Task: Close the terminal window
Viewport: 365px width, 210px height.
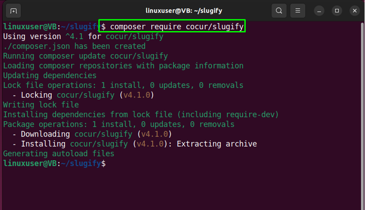Action: (x=354, y=11)
